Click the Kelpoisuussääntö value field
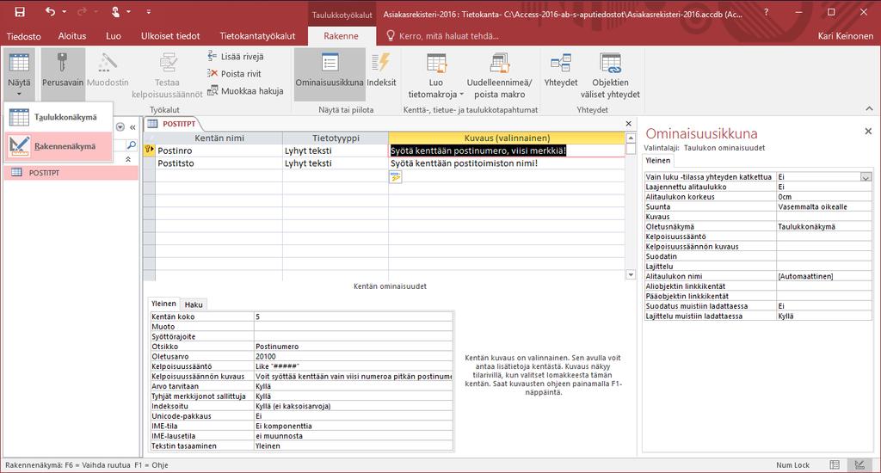The height and width of the screenshot is (473, 881). click(353, 366)
